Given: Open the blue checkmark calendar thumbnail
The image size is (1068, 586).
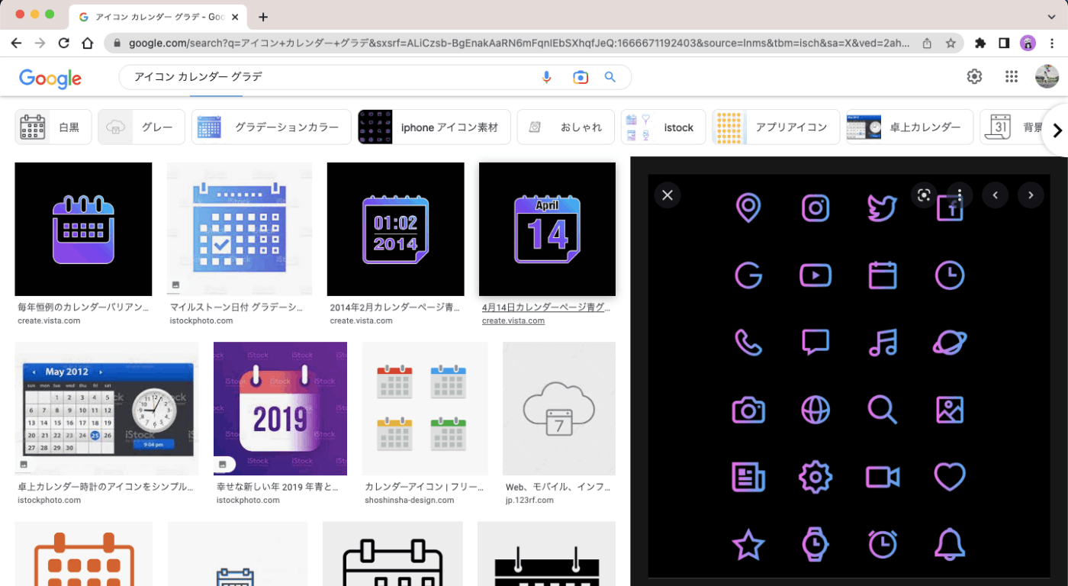Looking at the screenshot, I should coord(240,229).
